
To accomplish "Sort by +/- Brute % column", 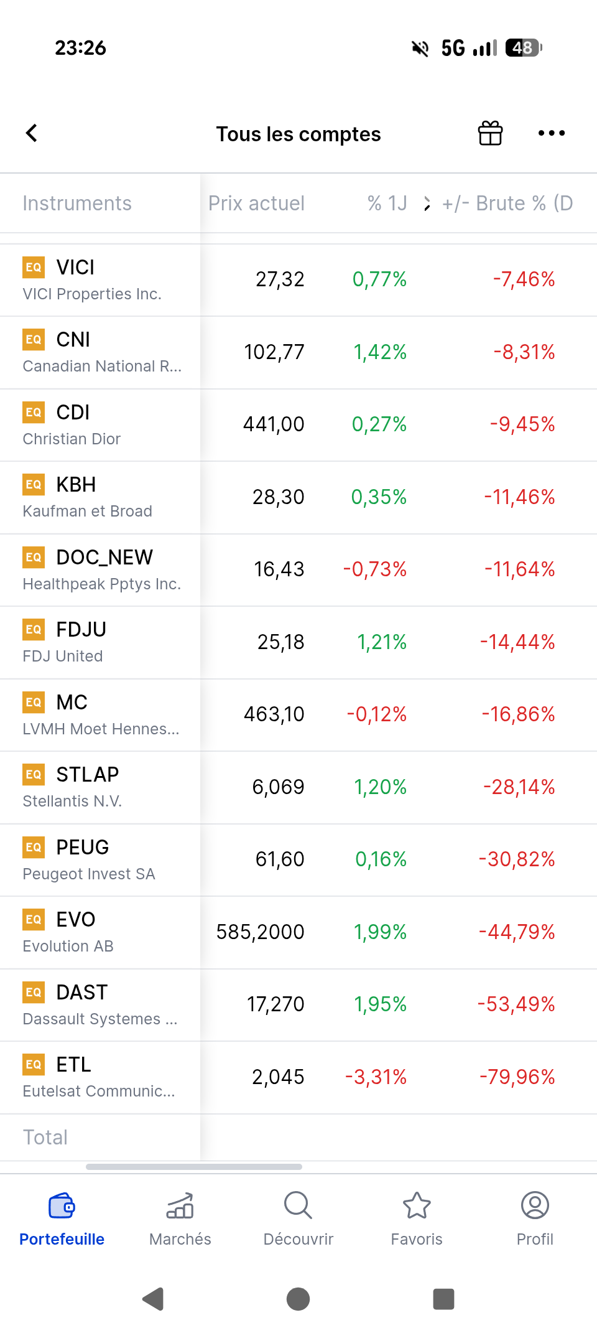I will pos(507,203).
